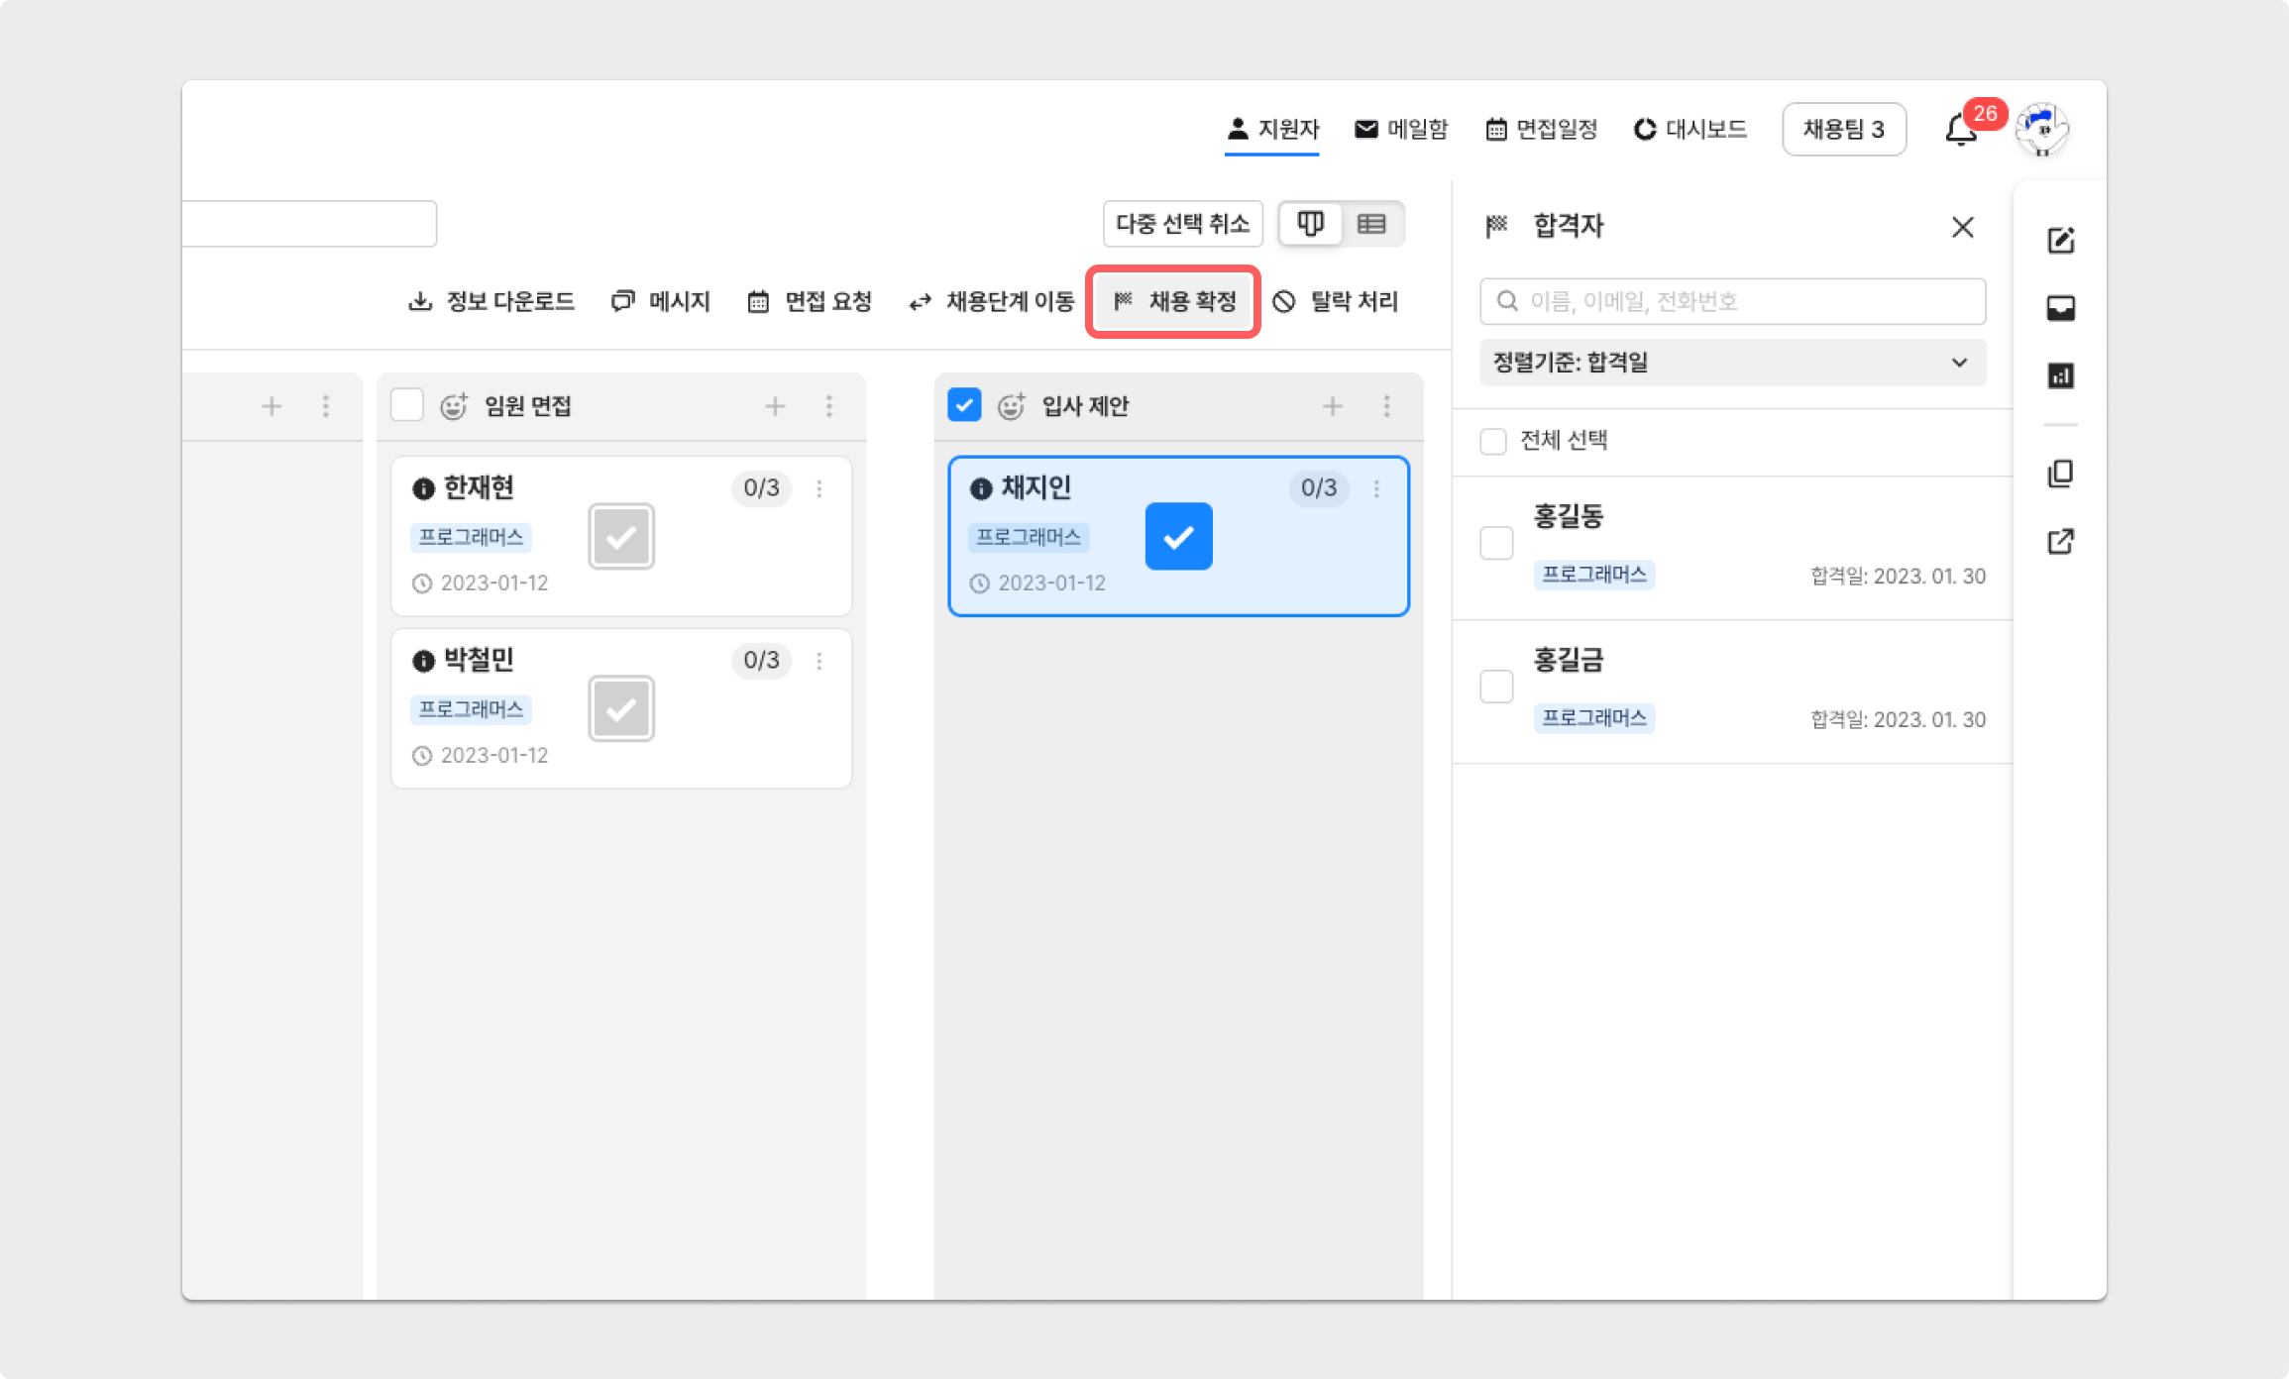
Task: Open the 대시보드 tab
Action: [1689, 129]
